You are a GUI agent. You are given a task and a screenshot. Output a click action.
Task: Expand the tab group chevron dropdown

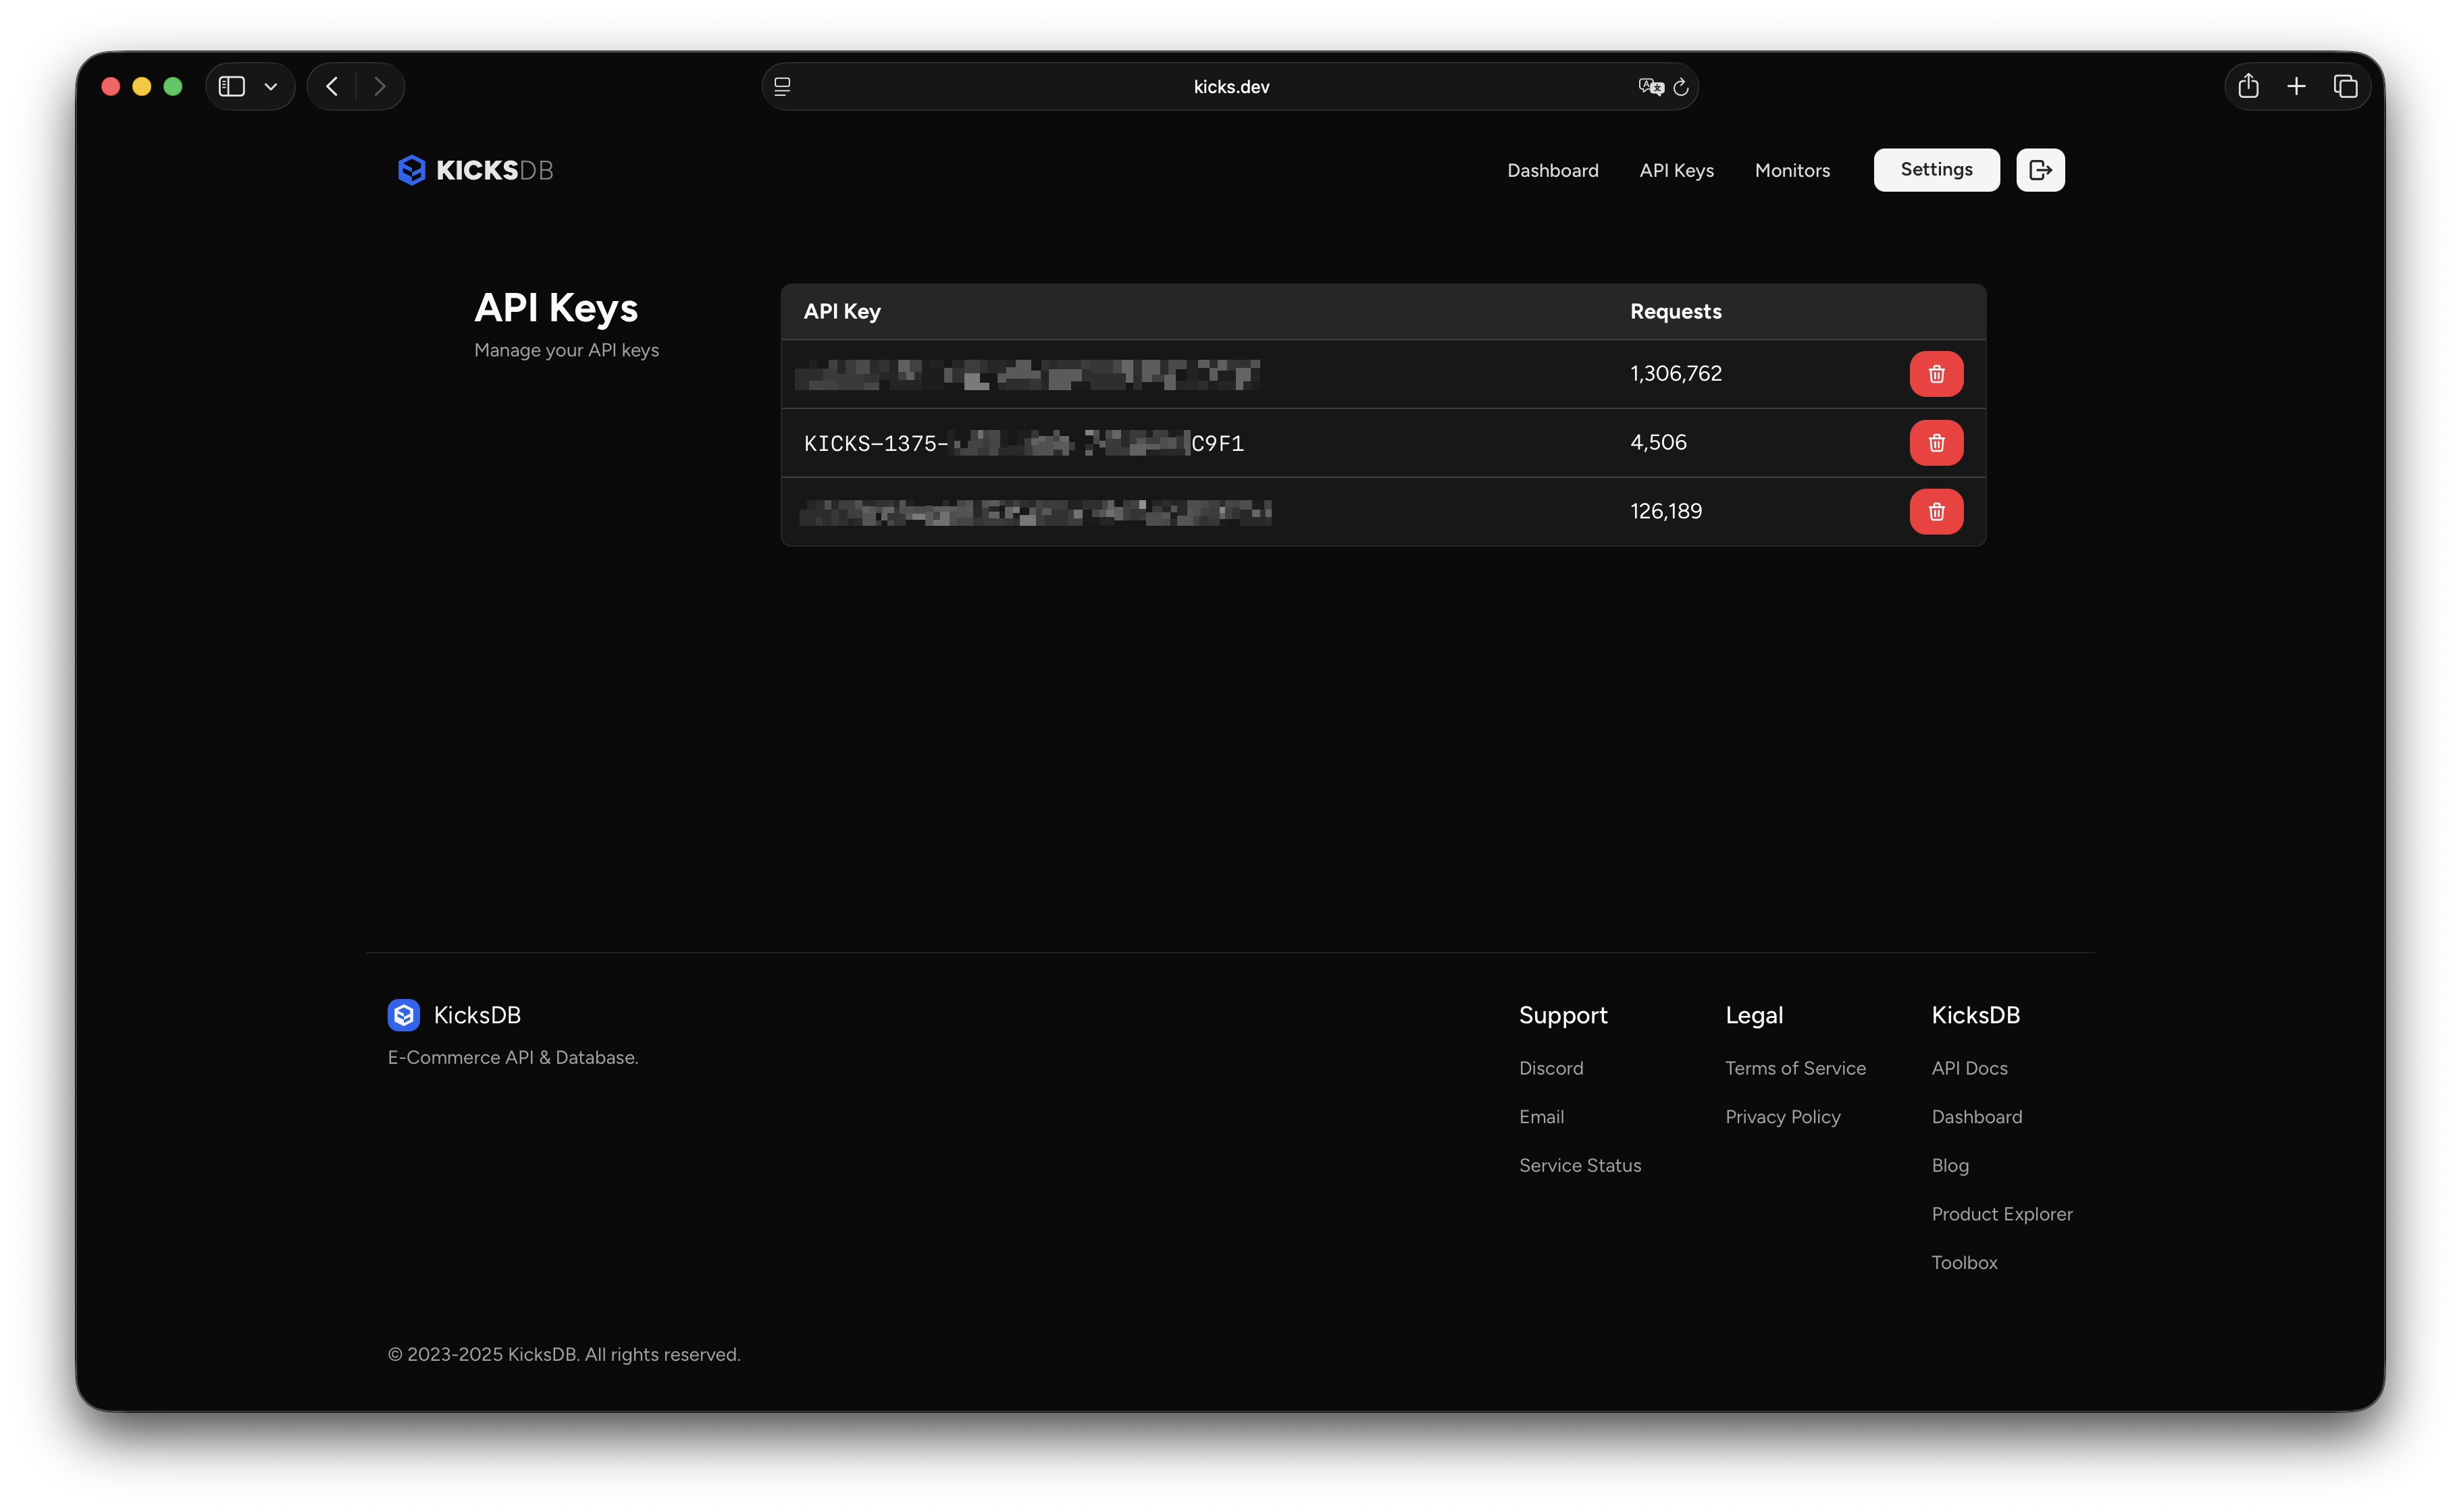coord(269,86)
